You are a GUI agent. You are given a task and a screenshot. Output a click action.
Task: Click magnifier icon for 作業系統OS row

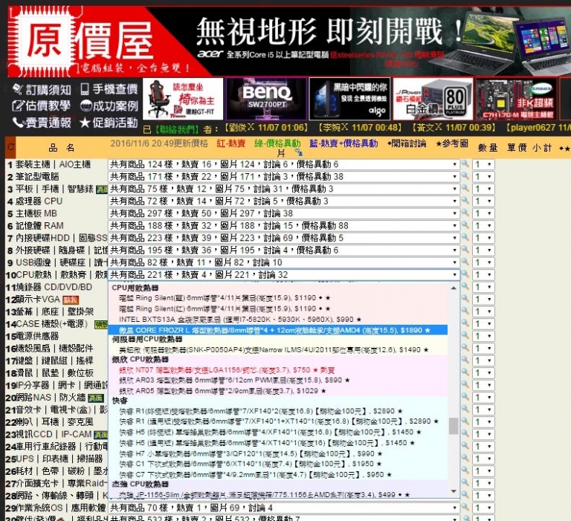coord(465,507)
